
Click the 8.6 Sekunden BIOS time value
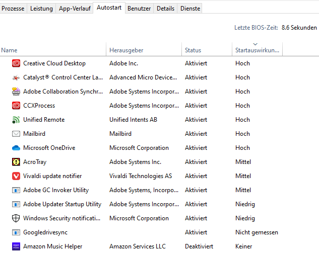(x=299, y=28)
